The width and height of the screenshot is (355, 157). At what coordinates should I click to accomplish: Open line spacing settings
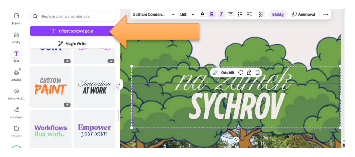point(249,14)
